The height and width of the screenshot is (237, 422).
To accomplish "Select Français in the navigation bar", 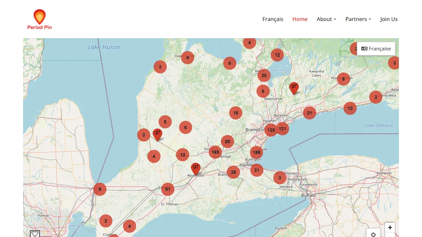I will coord(273,19).
